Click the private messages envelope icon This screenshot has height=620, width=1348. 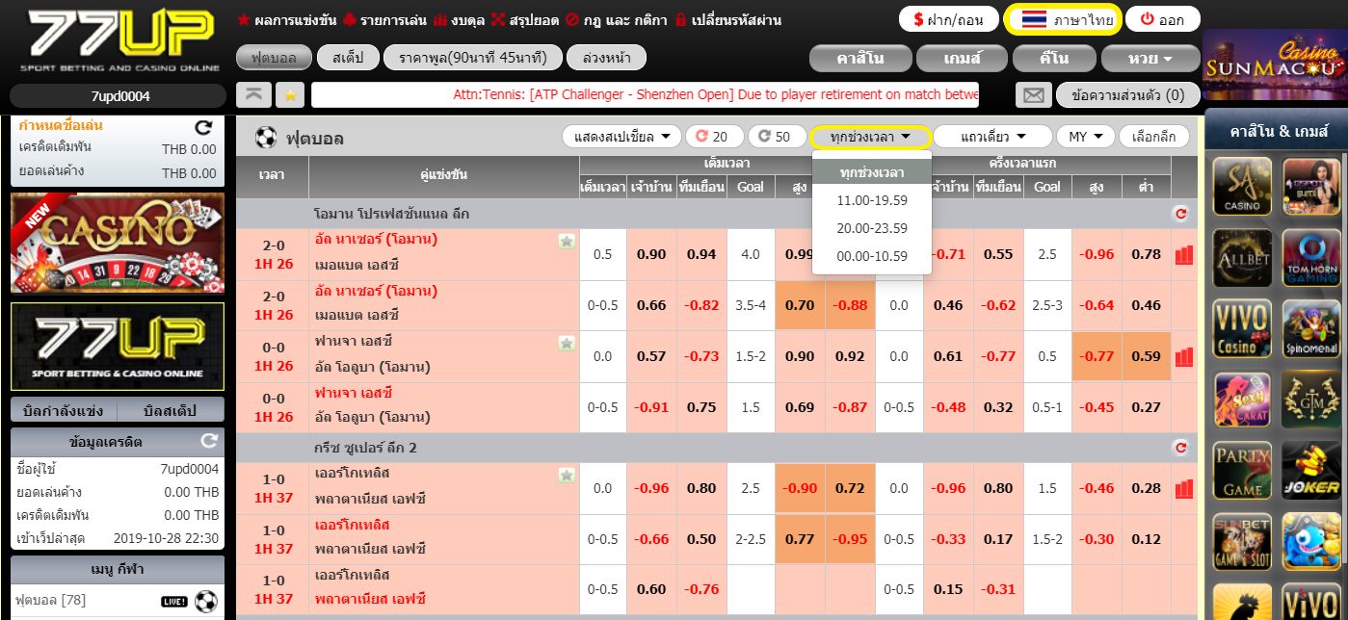(x=1033, y=95)
